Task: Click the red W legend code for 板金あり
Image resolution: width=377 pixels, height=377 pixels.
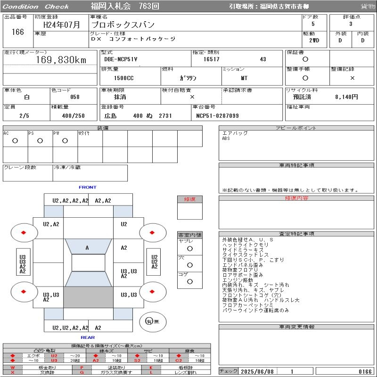Action: click(13, 368)
